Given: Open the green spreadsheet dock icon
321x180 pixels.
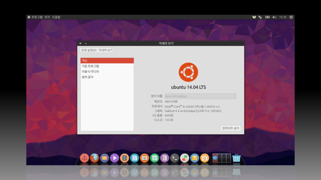Looking at the screenshot, I should tap(155, 158).
